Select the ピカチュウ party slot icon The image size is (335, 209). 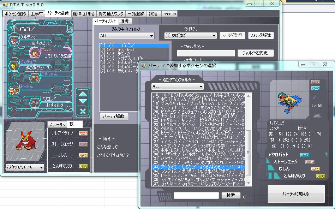14,66
